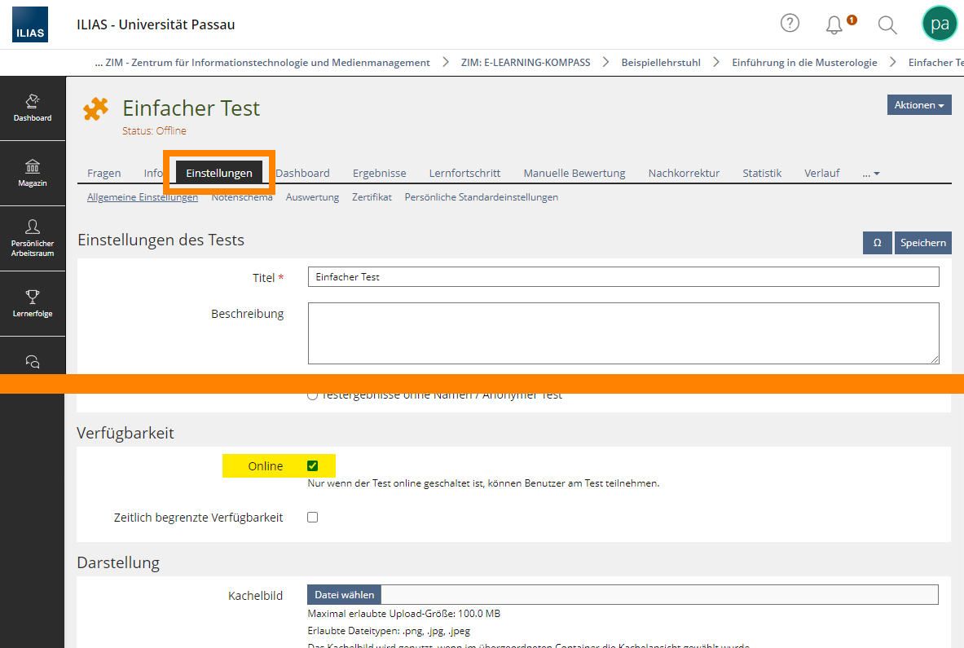
Task: Open the Zertifikat sub-tab
Action: (372, 196)
